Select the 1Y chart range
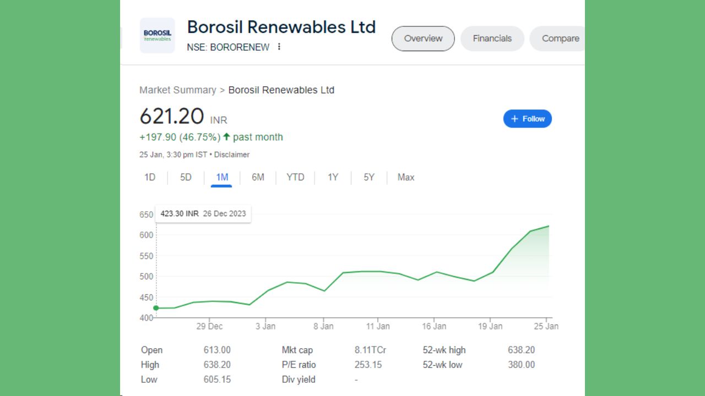705x396 pixels. click(333, 177)
